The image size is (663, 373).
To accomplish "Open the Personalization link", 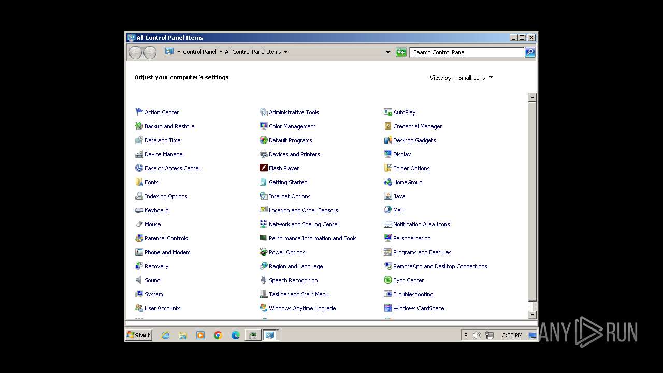I will 412,238.
